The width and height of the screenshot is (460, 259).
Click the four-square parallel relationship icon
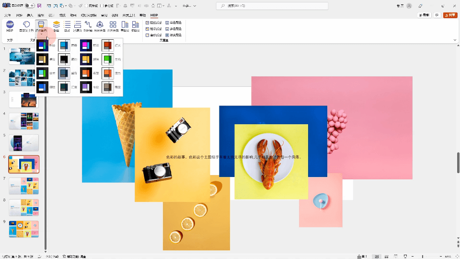[x=113, y=24]
